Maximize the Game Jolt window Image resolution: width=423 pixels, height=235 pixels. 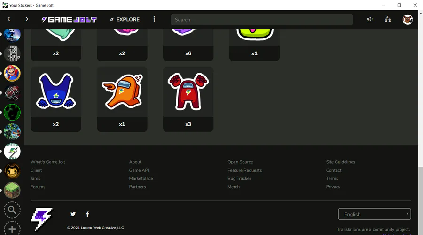click(x=399, y=5)
